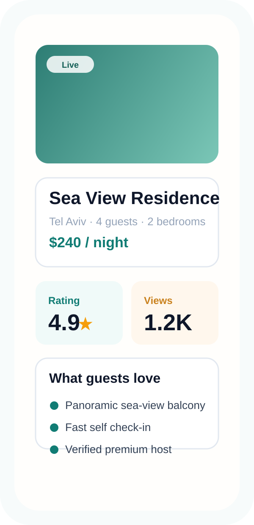Click the bullet beside Panoramic sea-view balcony

[x=54, y=405]
